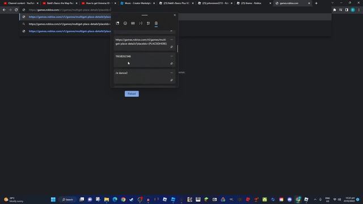Go back to previous page

pyautogui.click(x=4, y=10)
